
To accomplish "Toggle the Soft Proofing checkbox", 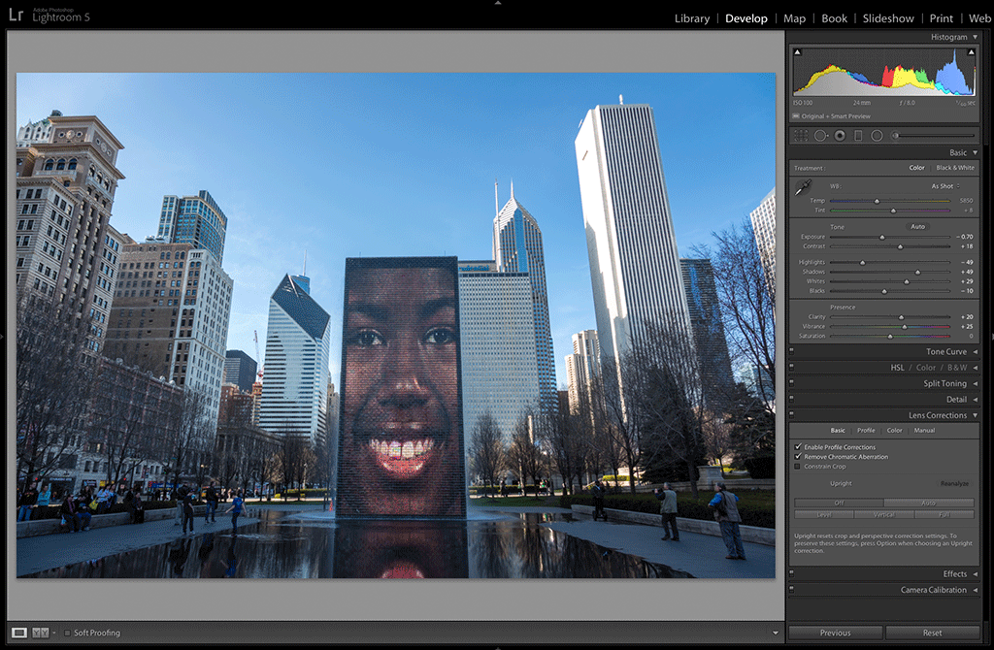I will coord(67,633).
